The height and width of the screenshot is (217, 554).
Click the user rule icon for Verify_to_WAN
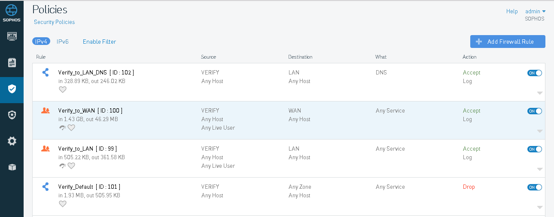pos(46,110)
